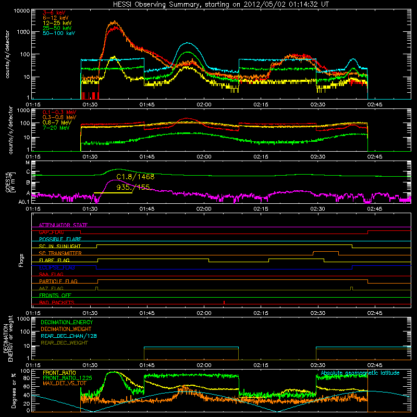This screenshot has width=417, height=417.
Task: Click the DECIMATION_WEIGHT legend label
Action: (x=66, y=329)
